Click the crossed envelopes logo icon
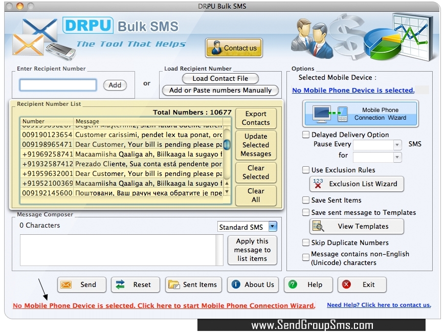The height and width of the screenshot is (332, 445). click(x=35, y=37)
